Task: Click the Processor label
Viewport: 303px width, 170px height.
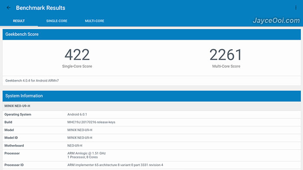Action: 12,153
